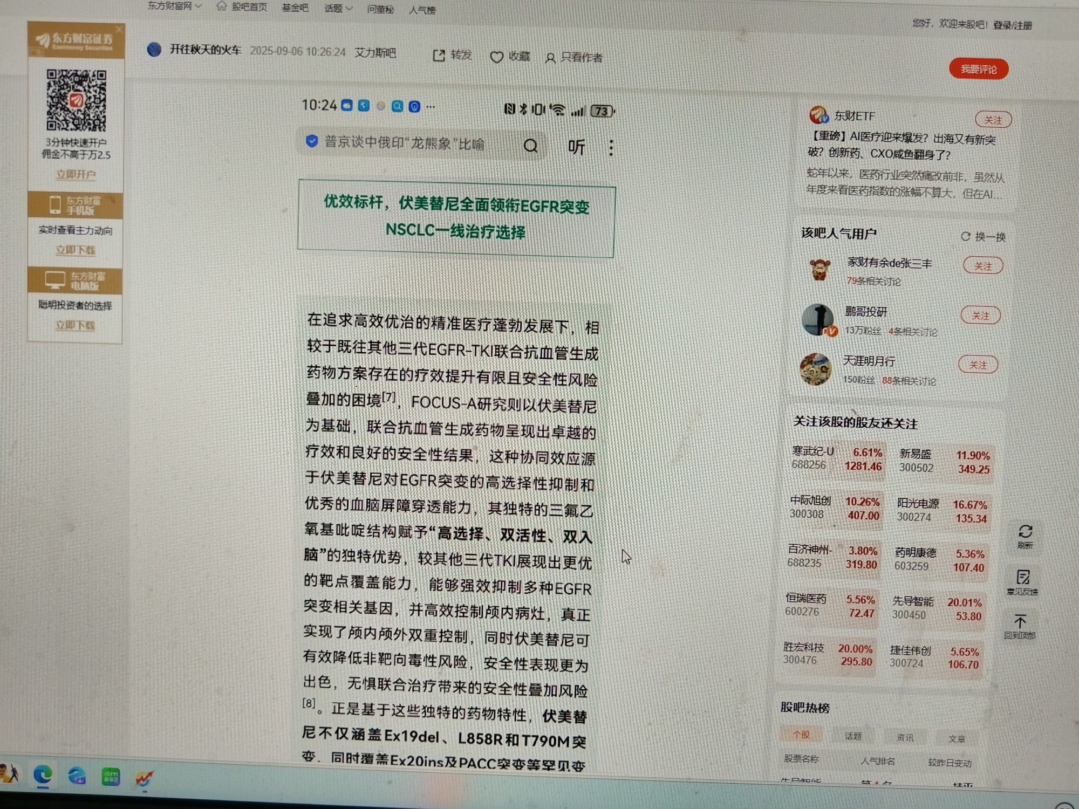Click the 只看作者 person icon
Image resolution: width=1079 pixels, height=809 pixels.
tap(550, 58)
